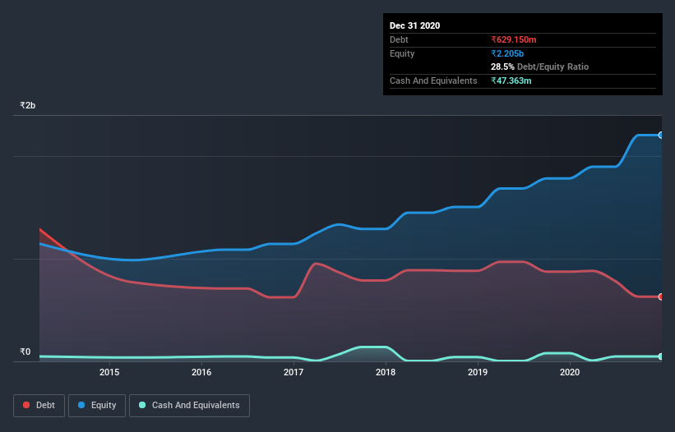Image resolution: width=675 pixels, height=432 pixels.
Task: Select the Cash end-point marker on chart
Action: (660, 356)
